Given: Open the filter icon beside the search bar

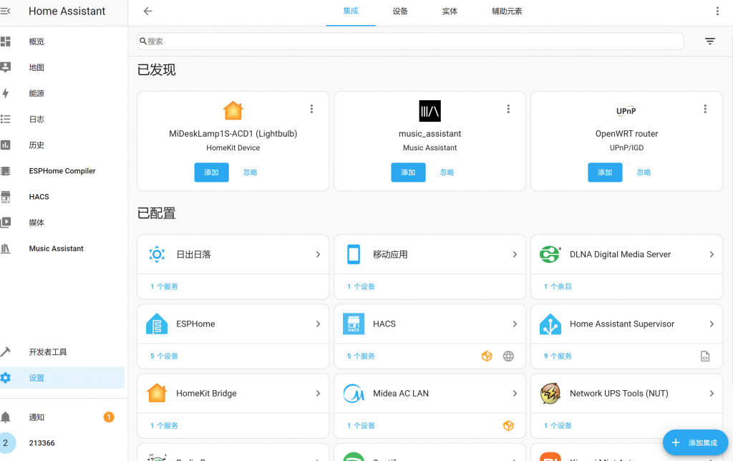Looking at the screenshot, I should (x=709, y=42).
